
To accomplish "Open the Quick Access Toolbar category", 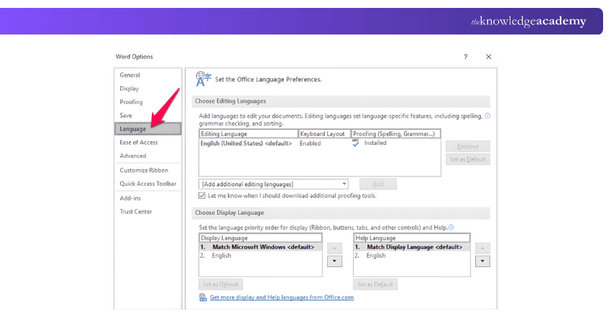I will [147, 184].
